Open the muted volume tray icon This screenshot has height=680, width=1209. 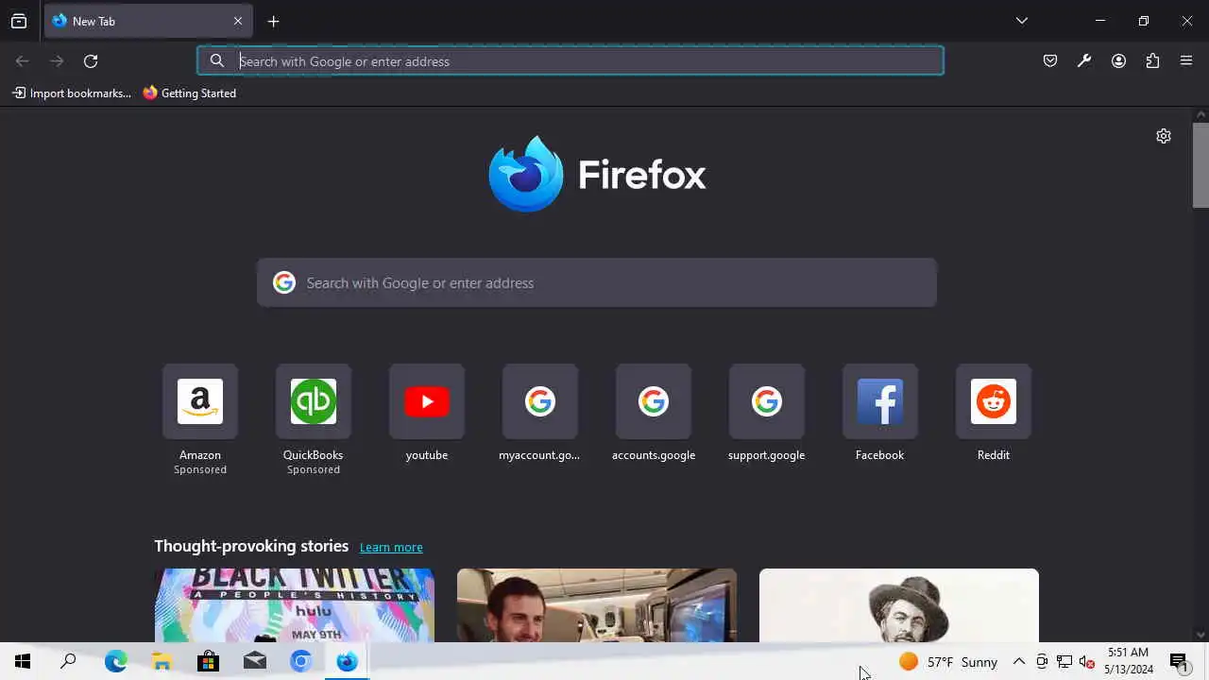[1087, 662]
